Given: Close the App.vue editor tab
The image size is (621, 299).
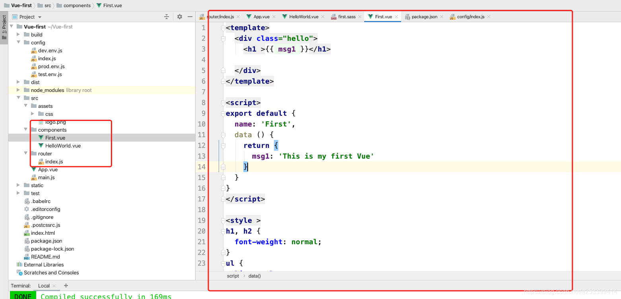Looking at the screenshot, I should point(274,17).
